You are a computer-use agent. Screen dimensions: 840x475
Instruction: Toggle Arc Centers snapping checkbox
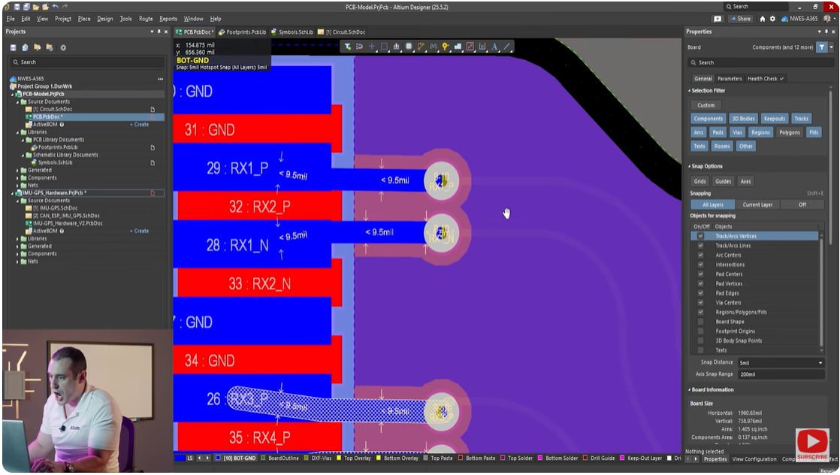click(x=700, y=256)
